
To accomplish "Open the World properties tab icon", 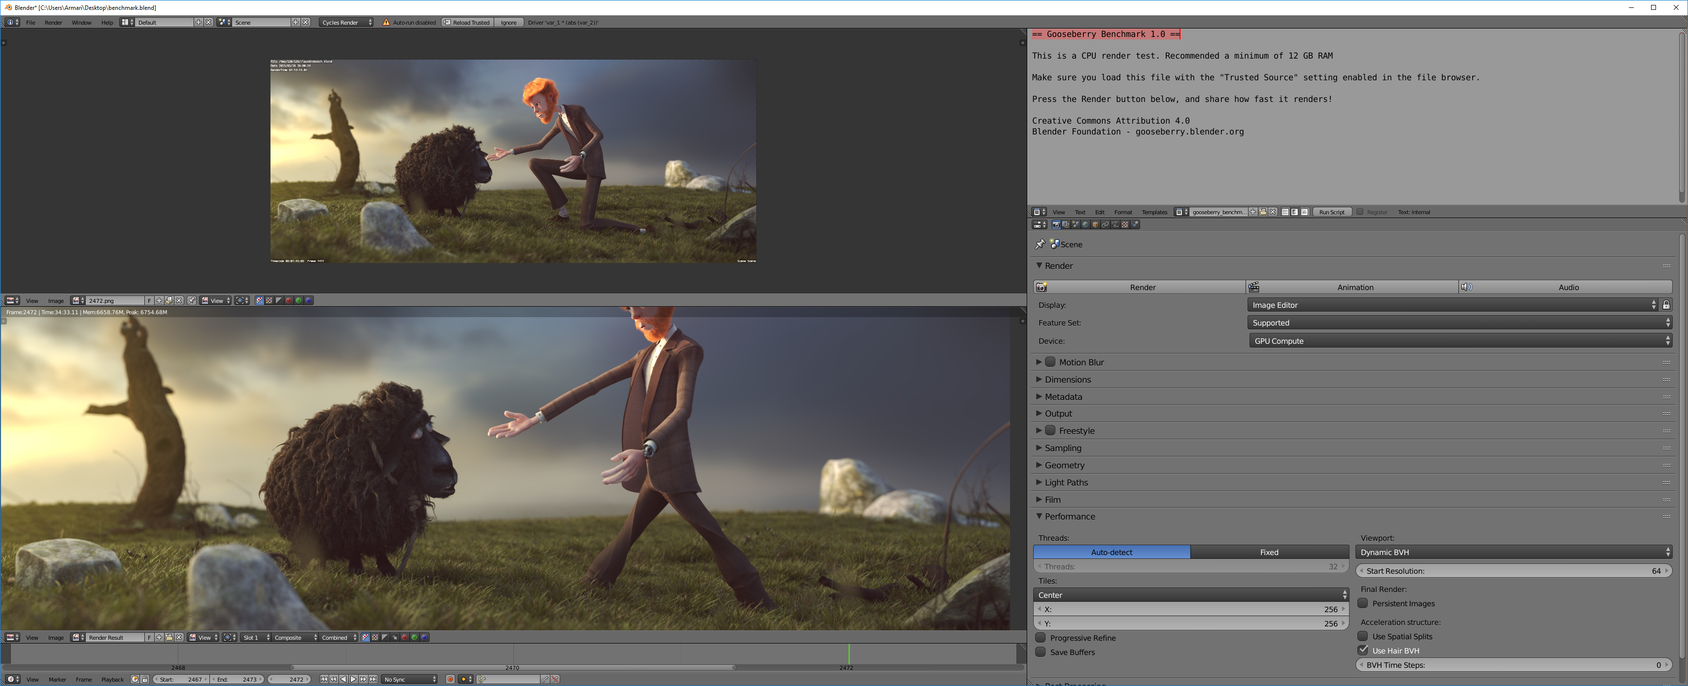I will click(x=1085, y=225).
